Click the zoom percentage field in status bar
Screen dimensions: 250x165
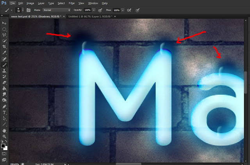15,164
